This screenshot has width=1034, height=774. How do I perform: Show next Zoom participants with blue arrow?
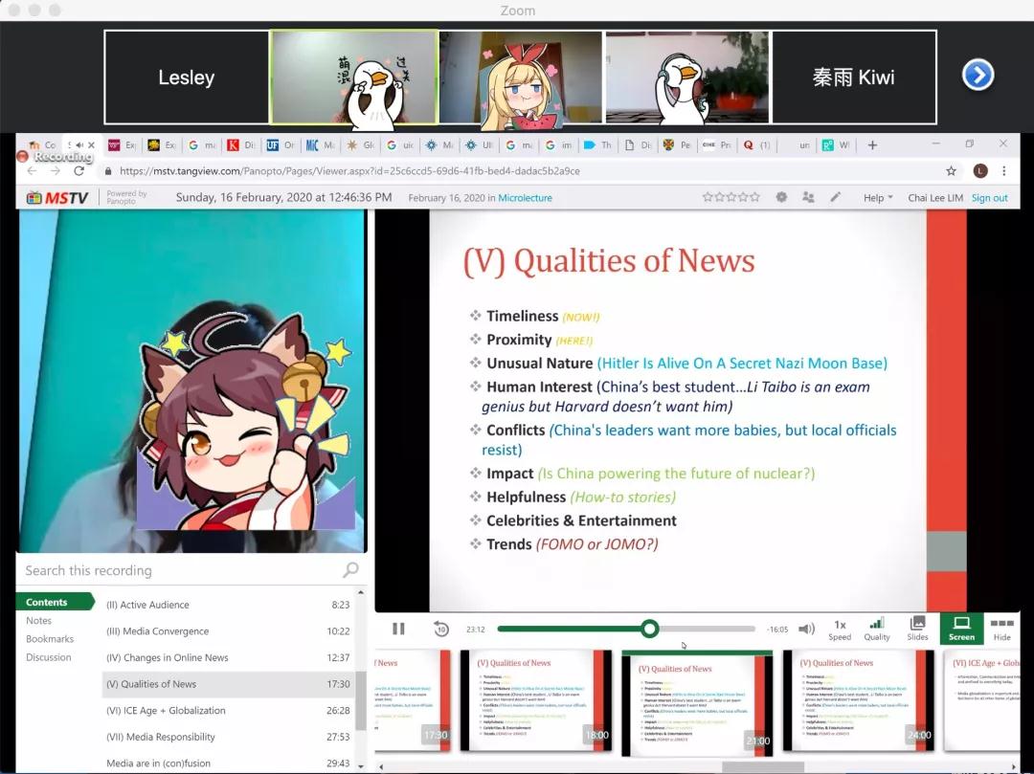coord(978,76)
